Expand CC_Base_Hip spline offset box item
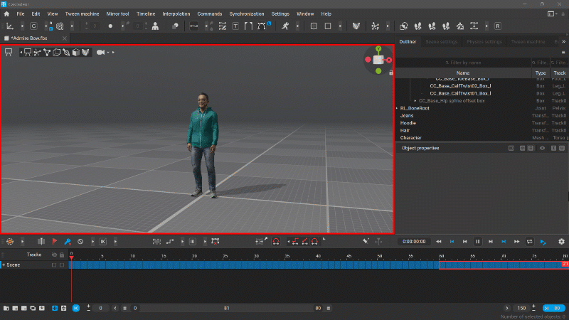Image resolution: width=569 pixels, height=320 pixels. pyautogui.click(x=415, y=101)
